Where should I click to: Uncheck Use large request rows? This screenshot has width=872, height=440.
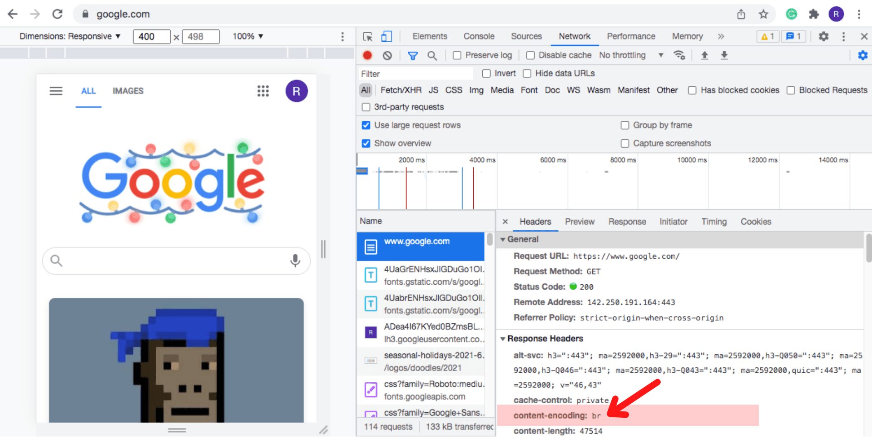pyautogui.click(x=366, y=125)
